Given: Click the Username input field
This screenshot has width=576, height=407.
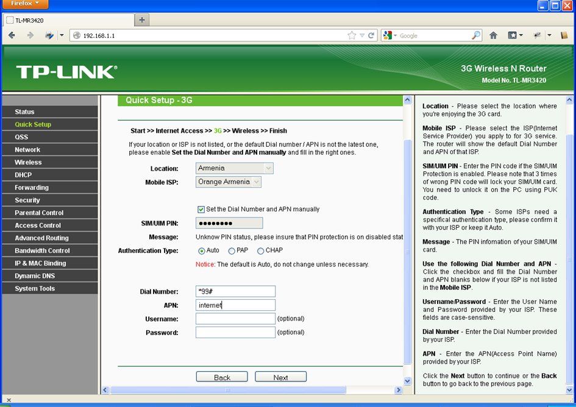Looking at the screenshot, I should pyautogui.click(x=235, y=319).
